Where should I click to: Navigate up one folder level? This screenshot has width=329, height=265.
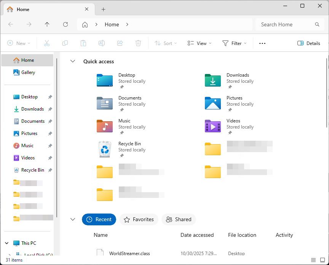tap(47, 24)
